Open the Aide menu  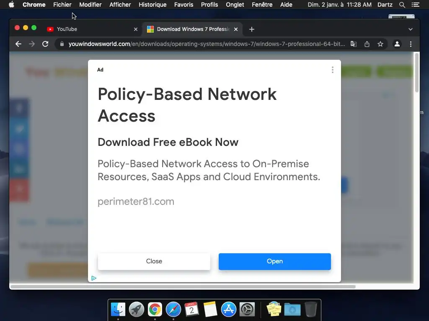pyautogui.click(x=286, y=5)
